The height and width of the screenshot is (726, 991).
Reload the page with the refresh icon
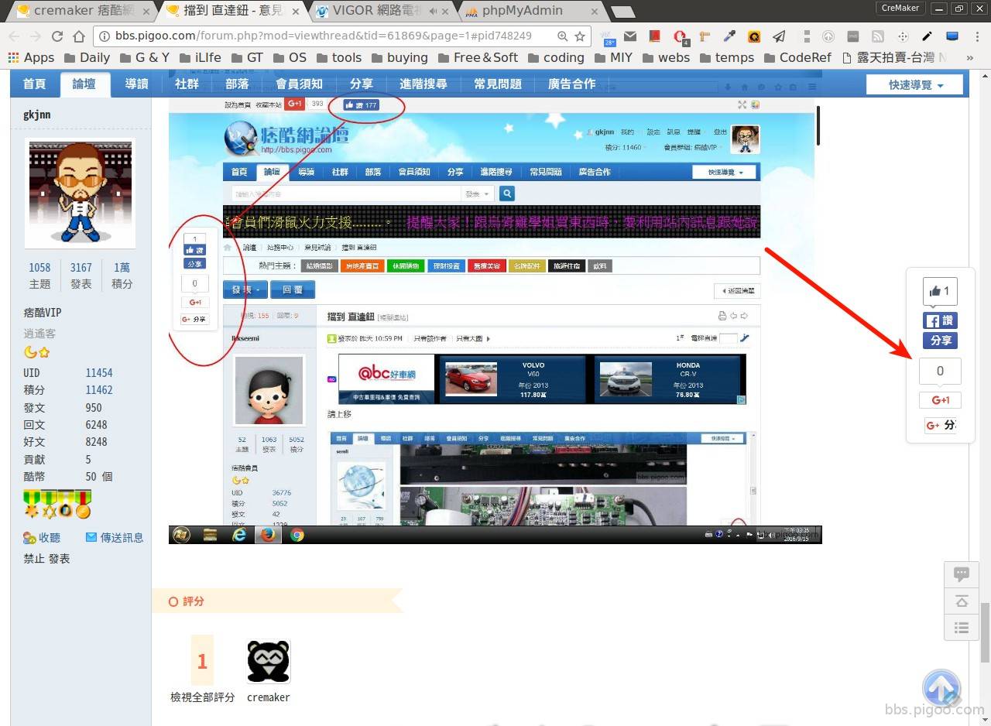pos(57,36)
